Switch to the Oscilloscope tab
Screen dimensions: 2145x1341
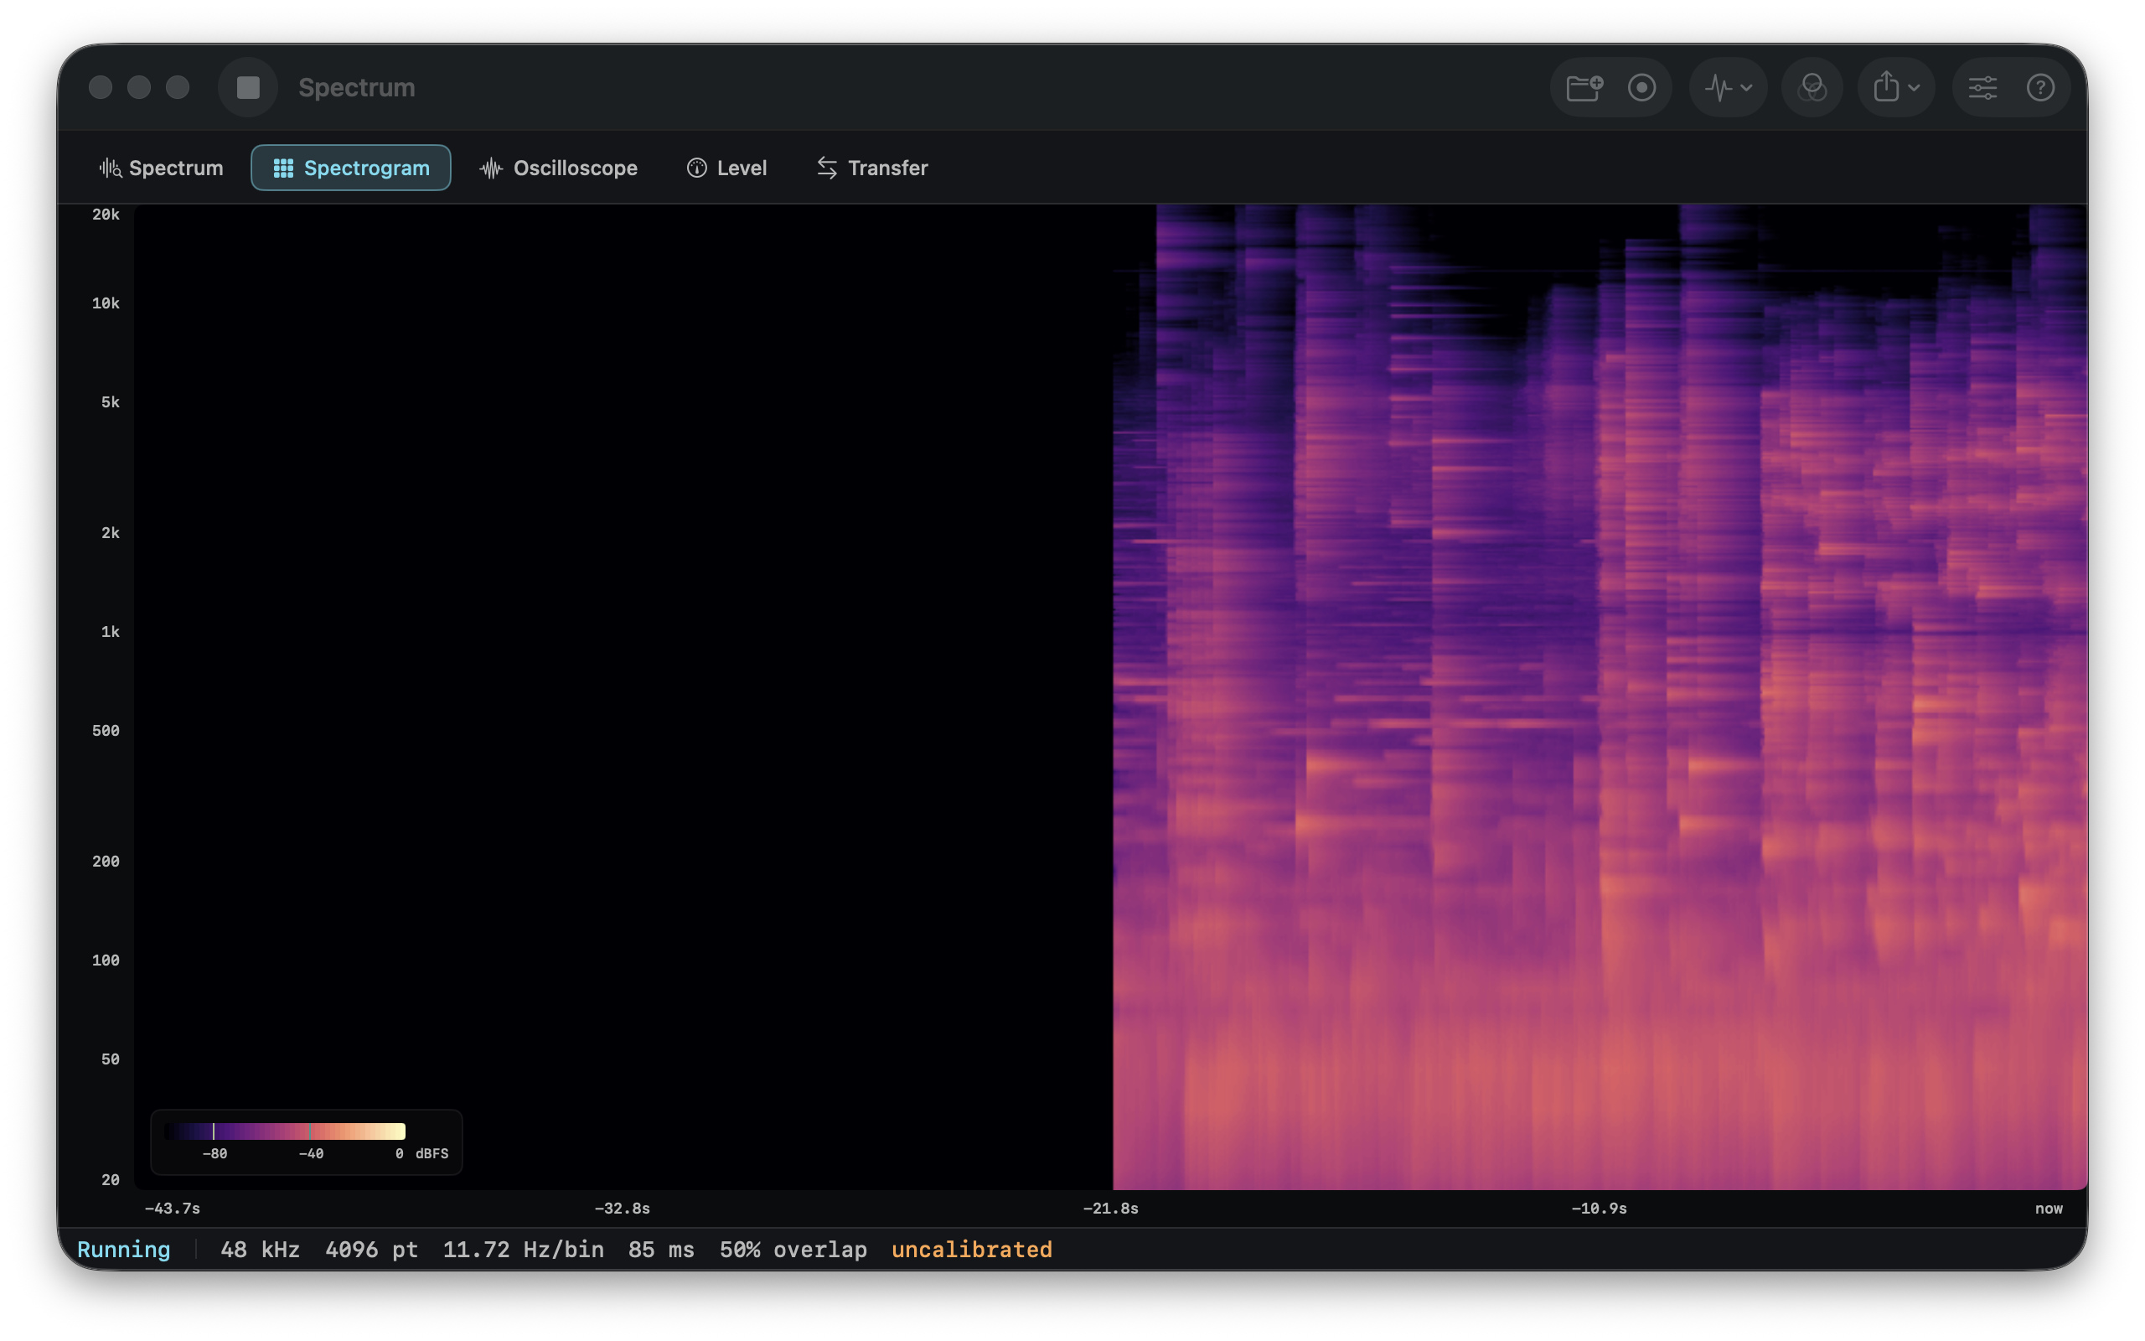pyautogui.click(x=558, y=168)
